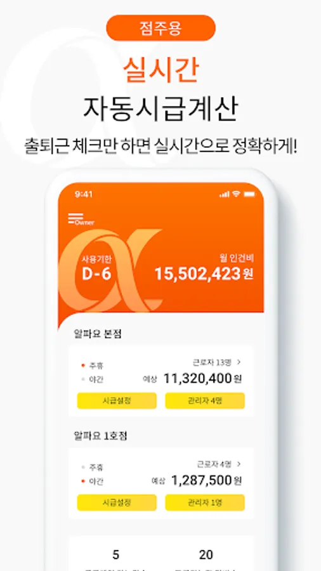Click the 관리자 4명 button

click(205, 401)
